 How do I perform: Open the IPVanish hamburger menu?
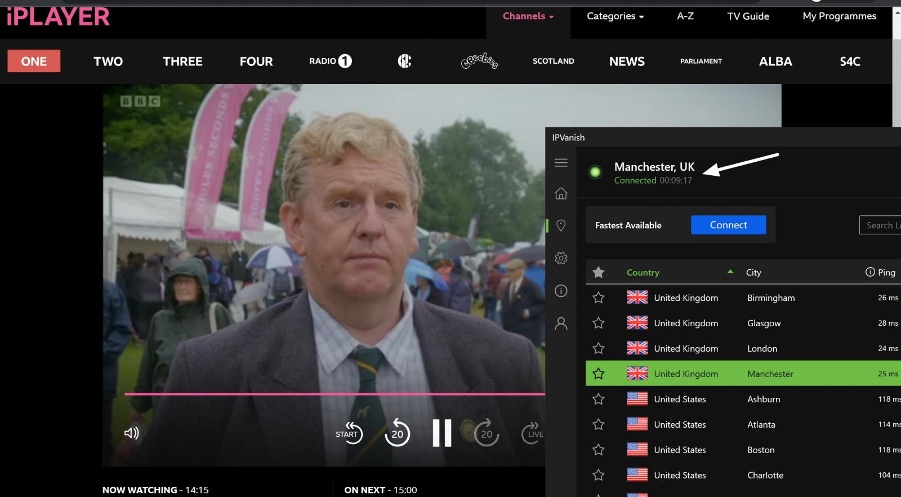[561, 163]
